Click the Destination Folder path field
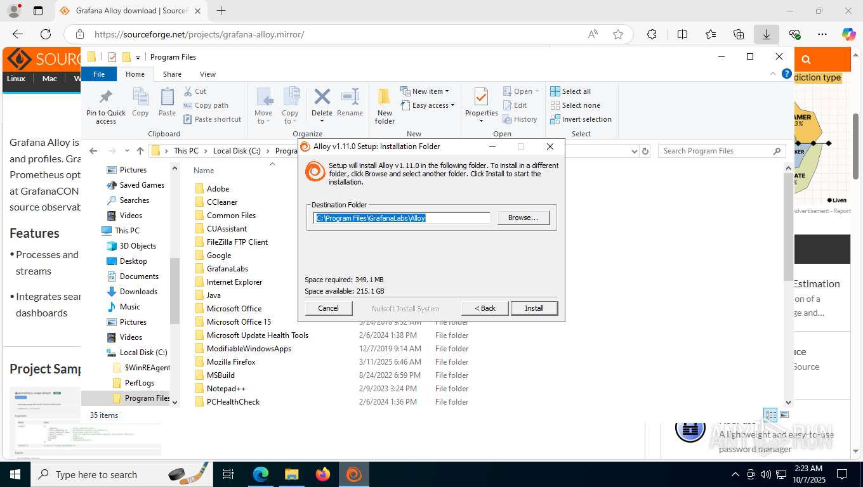 tap(402, 218)
